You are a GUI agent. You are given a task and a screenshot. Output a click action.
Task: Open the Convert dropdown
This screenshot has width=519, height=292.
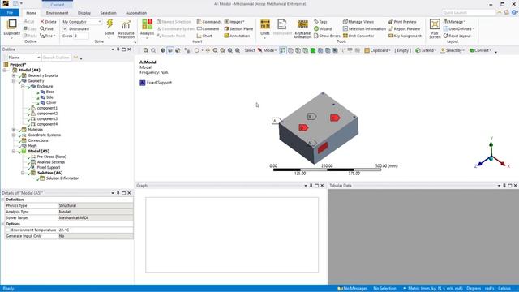click(480, 50)
